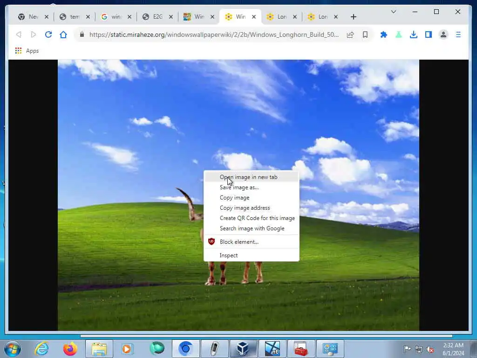
Task: Choose 'Create QR Code for this image'
Action: tap(251, 218)
